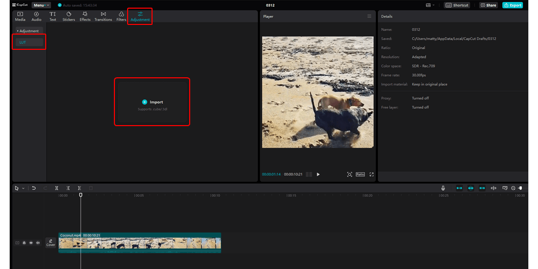Click the saved path text in Details
The width and height of the screenshot is (538, 269).
coord(454,39)
